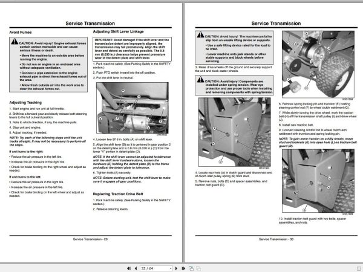Click step '4. Stop unit and engine'
Image resolution: width=363 pixels, height=272 pixels.
point(25,128)
